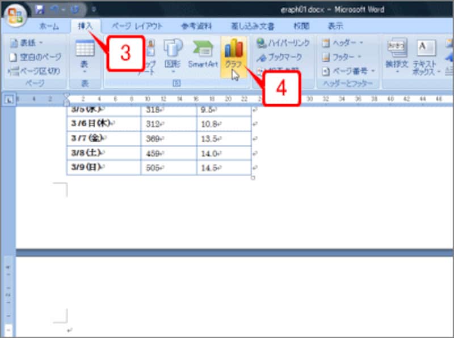Click the table cell containing 505
Viewport: 454px width, 338px height.
pos(169,168)
